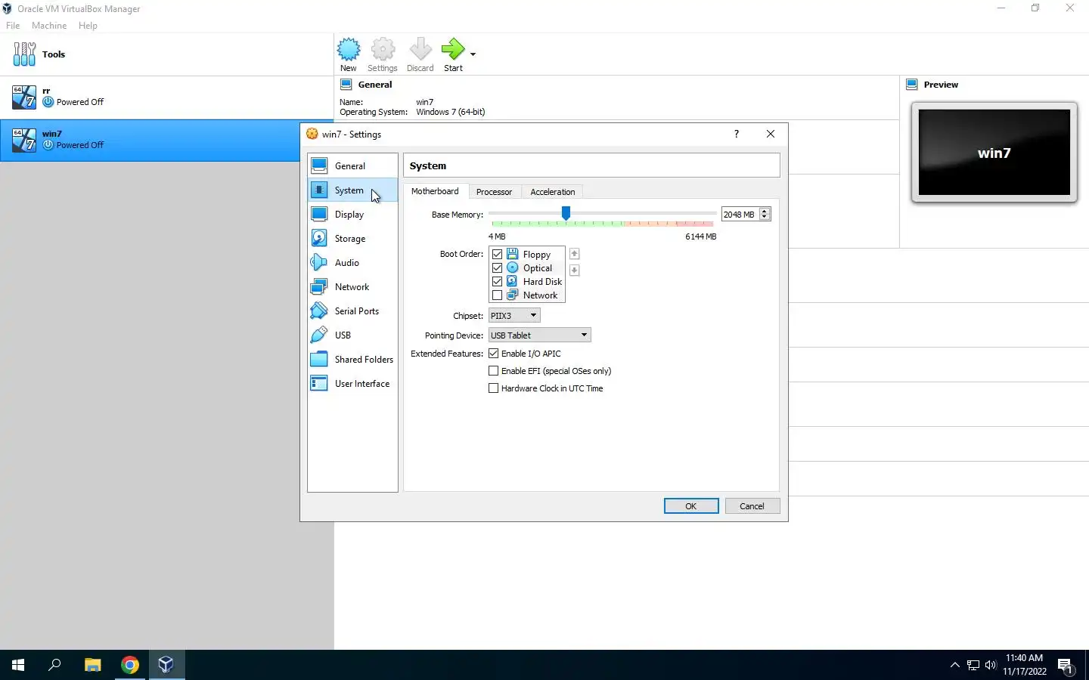Click OK in the Settings dialog
This screenshot has width=1089, height=680.
(691, 506)
